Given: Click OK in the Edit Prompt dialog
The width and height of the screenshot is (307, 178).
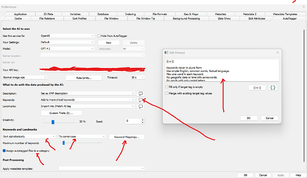Looking at the screenshot, I should [249, 118].
